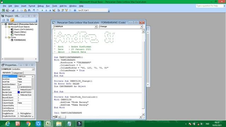Open the View menu
226x127 pixels.
pos(17,6)
